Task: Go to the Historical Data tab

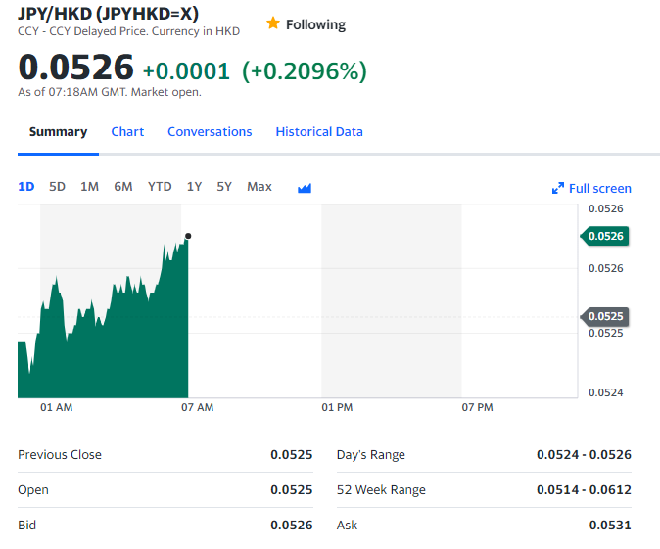Action: pos(319,132)
